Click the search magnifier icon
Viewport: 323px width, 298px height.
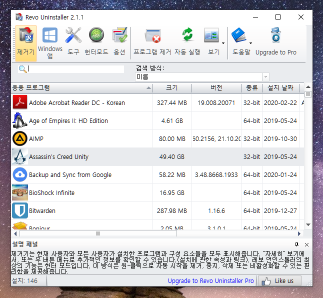coord(22,69)
